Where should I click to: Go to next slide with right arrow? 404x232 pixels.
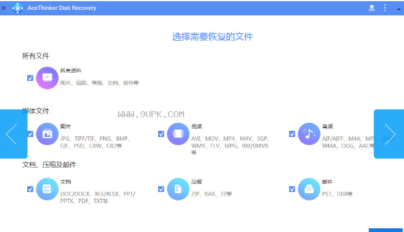389,134
